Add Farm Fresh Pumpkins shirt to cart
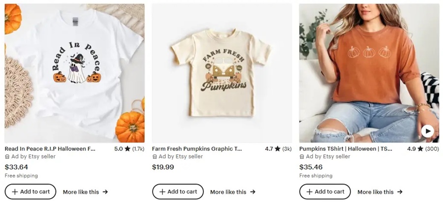Screen dimensions: 443x202 (178, 192)
